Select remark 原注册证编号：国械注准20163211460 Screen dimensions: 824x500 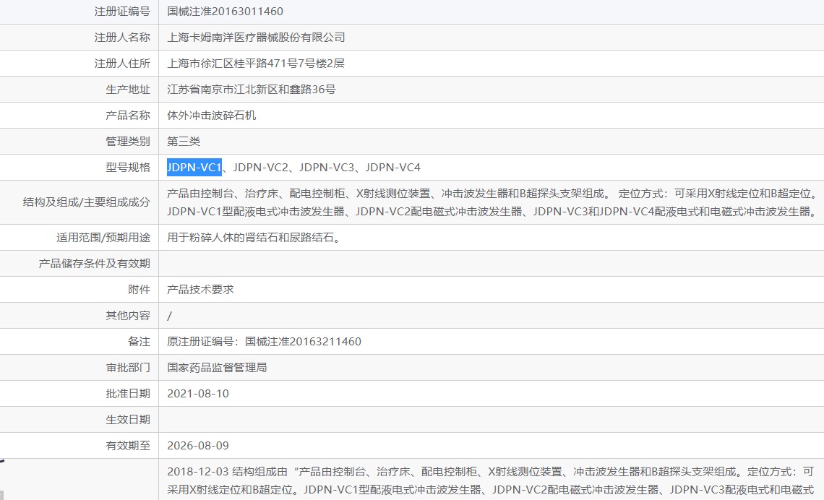pos(264,341)
